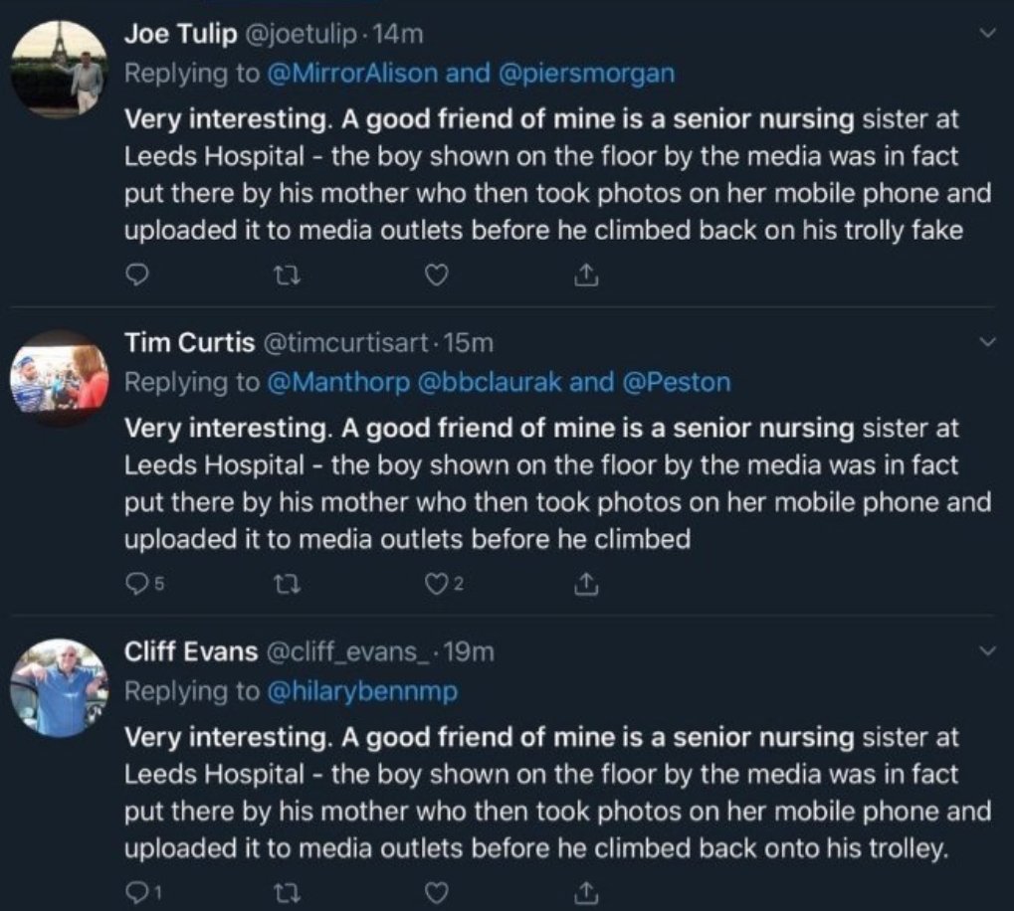Open Cliff Evans tweet options chevron

(x=987, y=651)
